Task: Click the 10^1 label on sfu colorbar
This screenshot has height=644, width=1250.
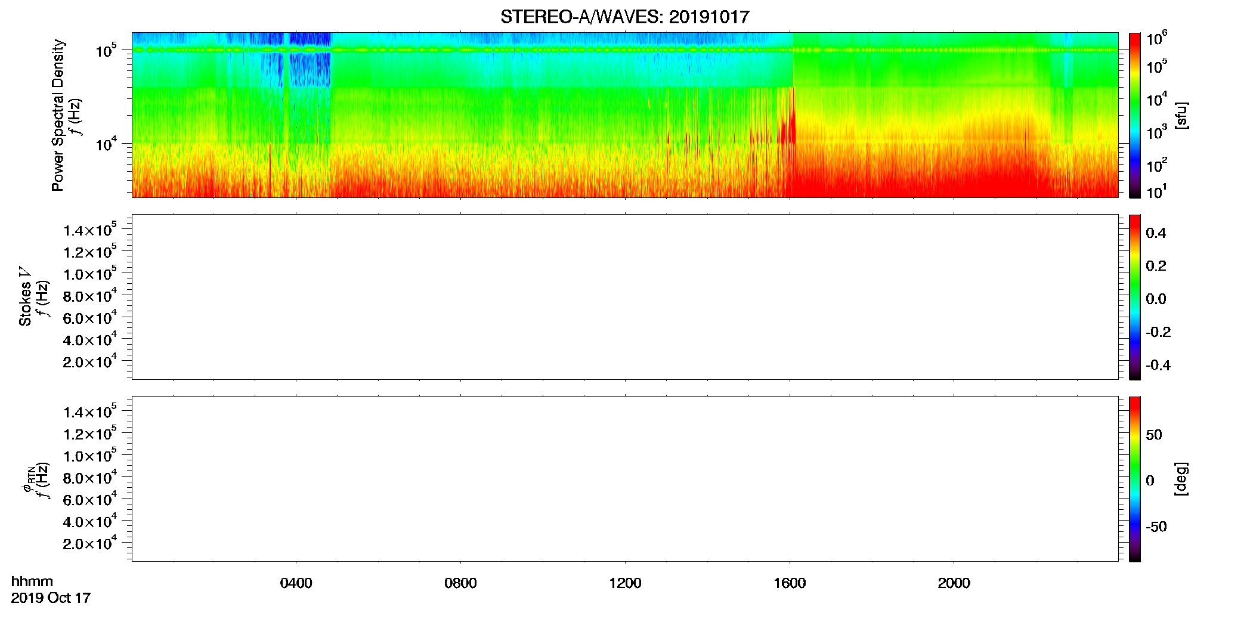Action: tap(1156, 192)
